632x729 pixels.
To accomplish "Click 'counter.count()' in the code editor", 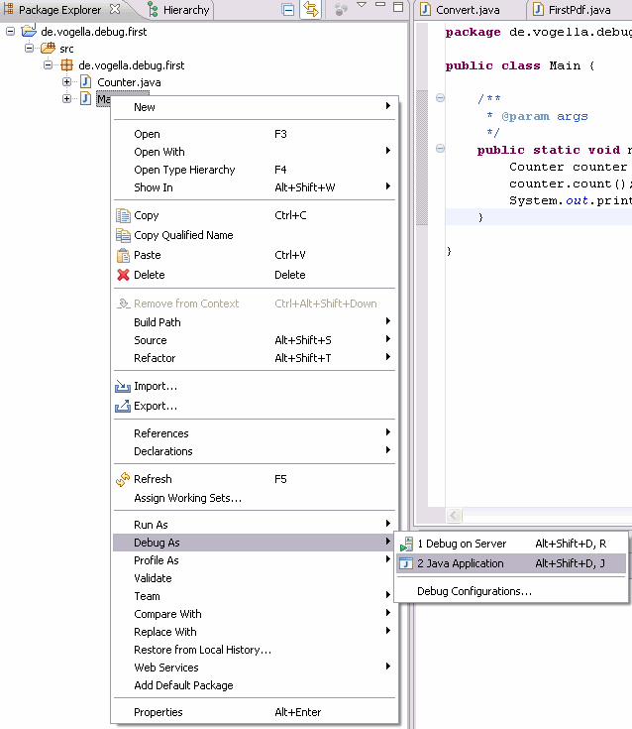I will pos(568,183).
